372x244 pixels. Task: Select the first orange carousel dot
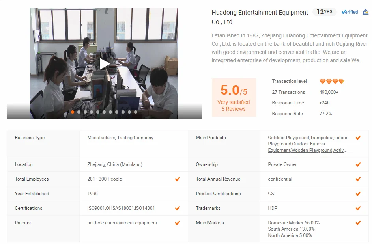click(73, 112)
